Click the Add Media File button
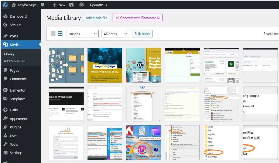279x163 pixels. click(x=96, y=18)
